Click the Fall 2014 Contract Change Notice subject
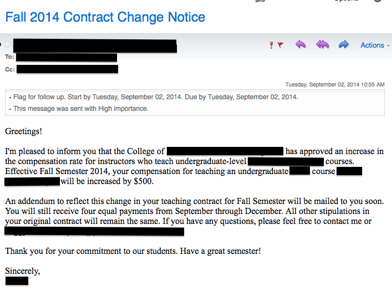 105,17
